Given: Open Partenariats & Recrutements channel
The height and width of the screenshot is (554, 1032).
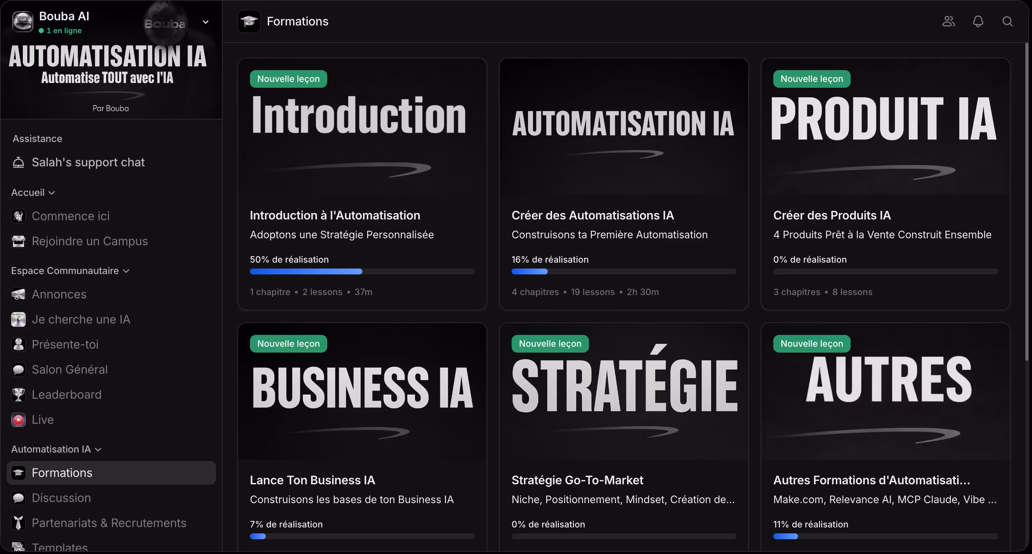Looking at the screenshot, I should pyautogui.click(x=109, y=523).
